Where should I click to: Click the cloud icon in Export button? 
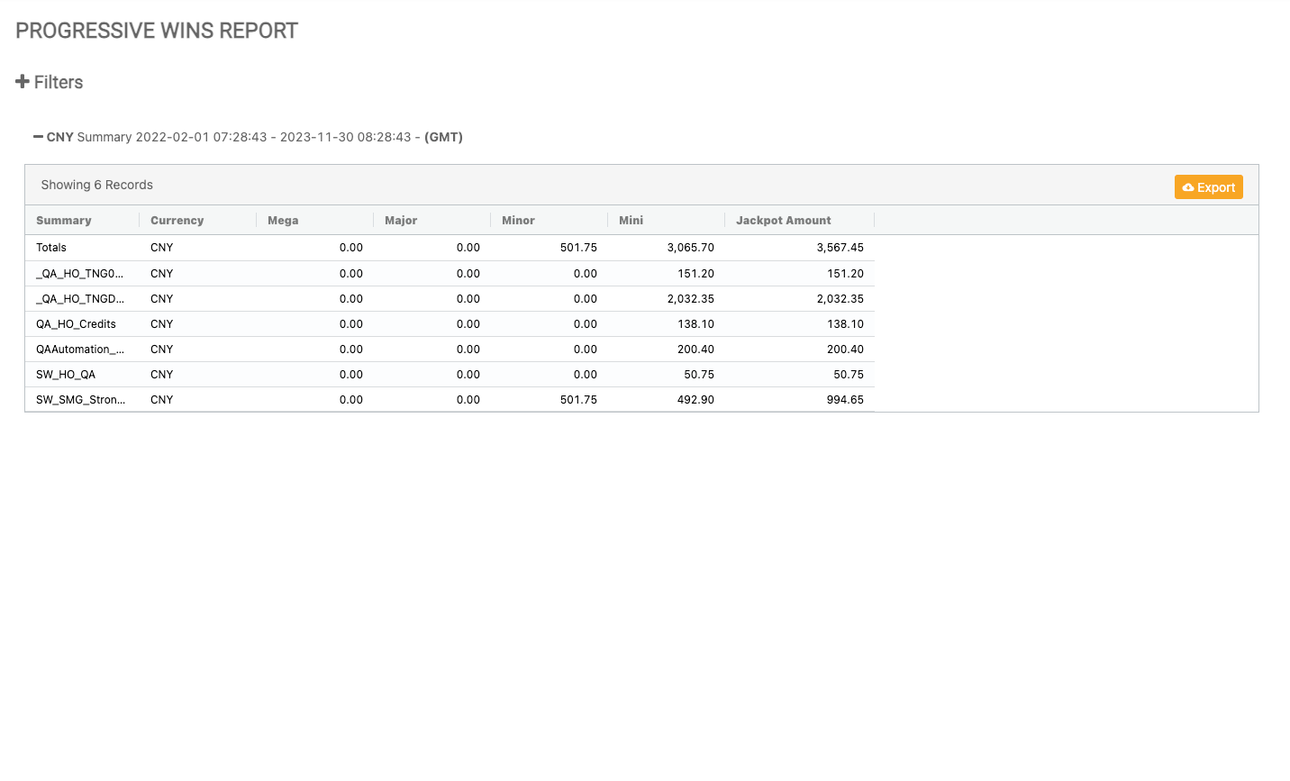click(x=1188, y=187)
